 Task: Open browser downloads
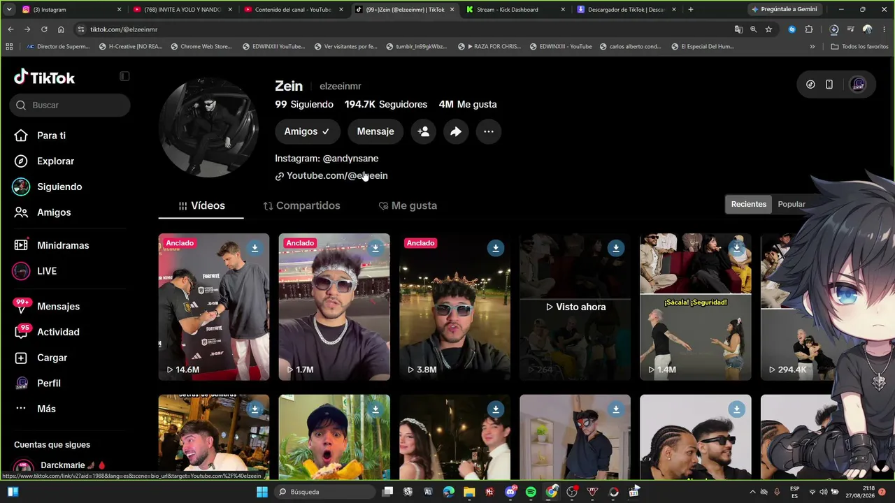point(834,29)
